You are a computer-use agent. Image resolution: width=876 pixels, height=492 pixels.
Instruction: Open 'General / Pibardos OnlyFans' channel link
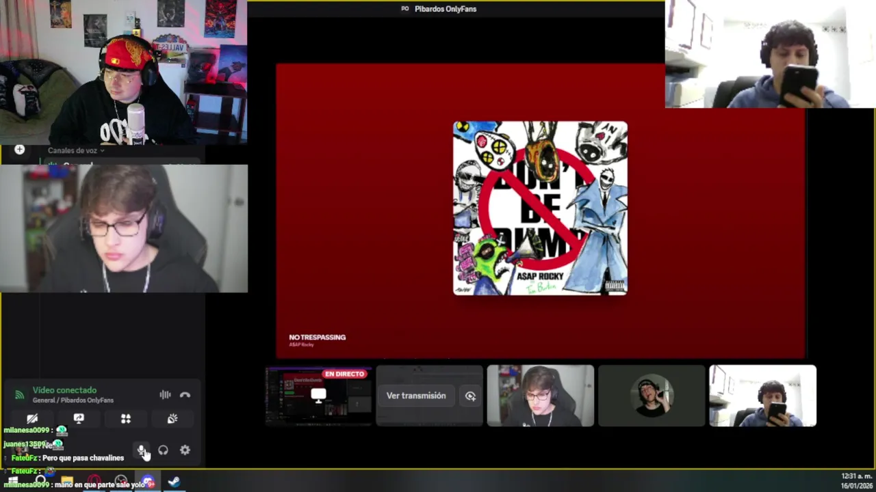pos(73,400)
